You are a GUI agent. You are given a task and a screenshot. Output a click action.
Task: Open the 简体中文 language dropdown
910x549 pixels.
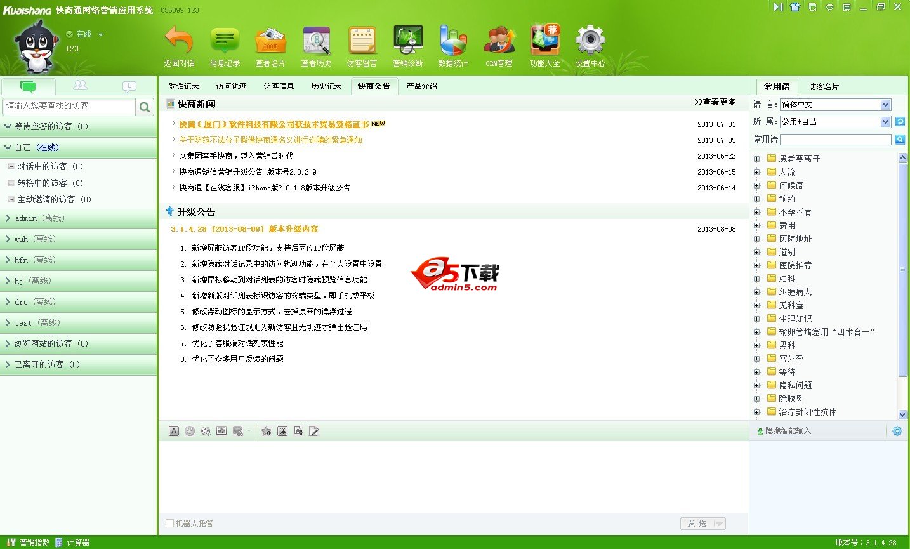coord(835,104)
